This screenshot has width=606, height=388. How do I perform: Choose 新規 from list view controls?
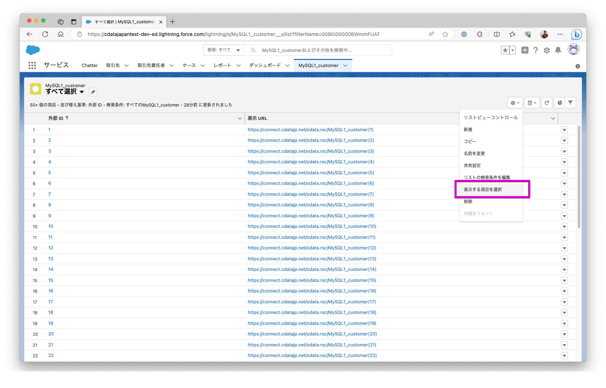pyautogui.click(x=491, y=130)
